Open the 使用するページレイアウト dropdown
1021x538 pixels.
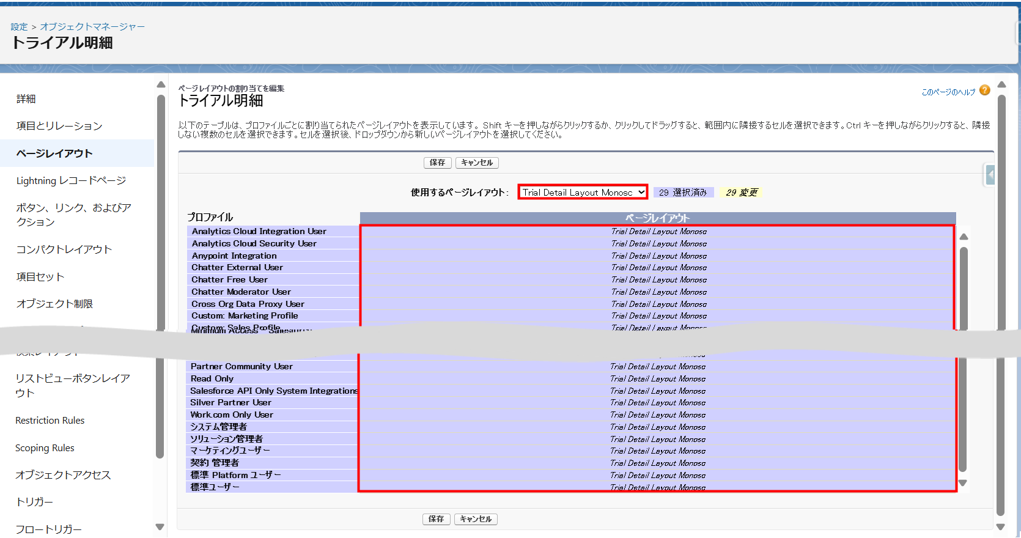click(583, 192)
